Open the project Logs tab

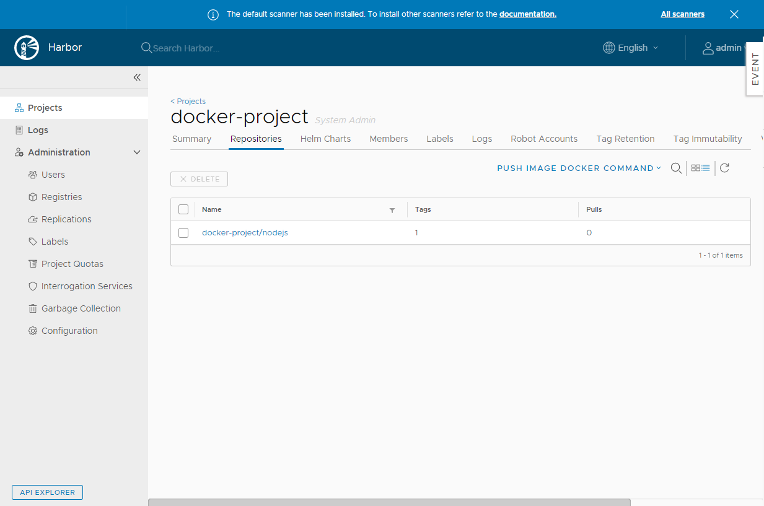[482, 139]
